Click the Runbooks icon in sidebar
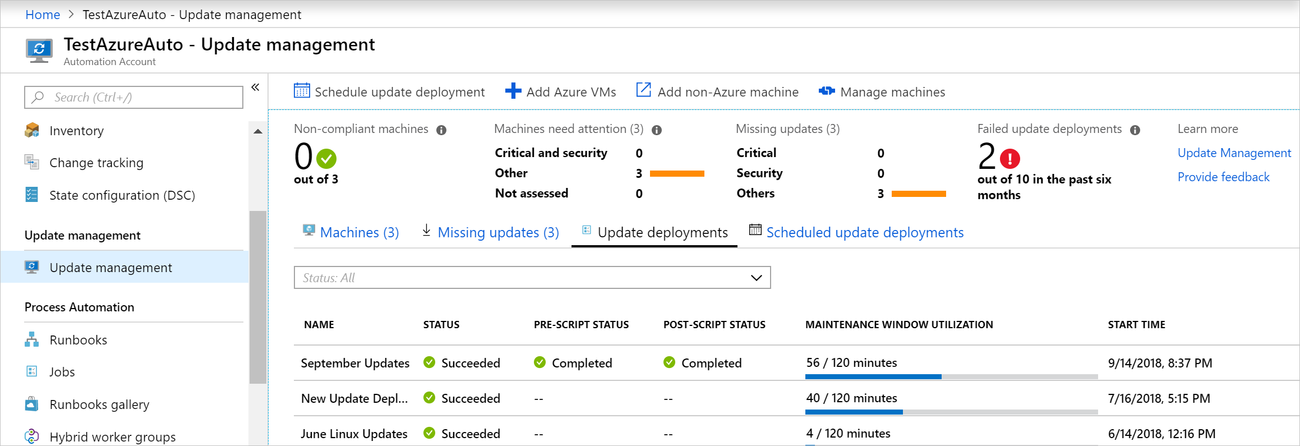Image resolution: width=1300 pixels, height=446 pixels. pyautogui.click(x=32, y=339)
